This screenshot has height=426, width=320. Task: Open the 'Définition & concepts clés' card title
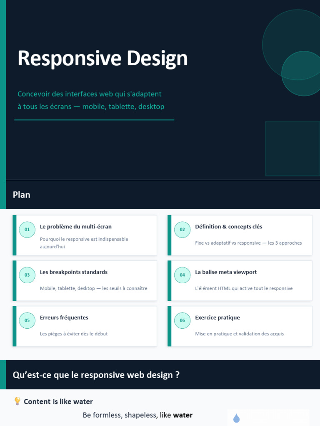[x=229, y=227]
